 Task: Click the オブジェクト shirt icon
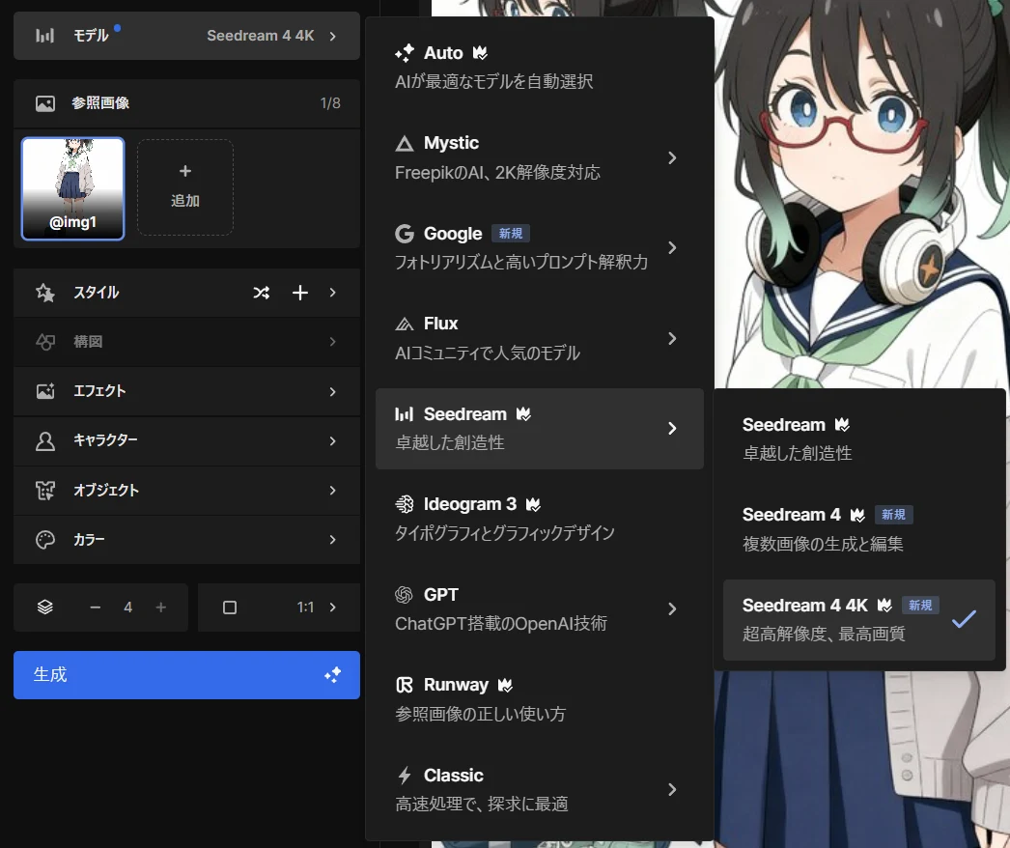45,491
